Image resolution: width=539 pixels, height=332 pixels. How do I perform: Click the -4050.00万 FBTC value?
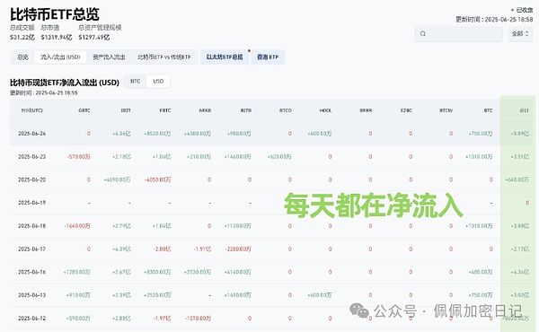157,179
